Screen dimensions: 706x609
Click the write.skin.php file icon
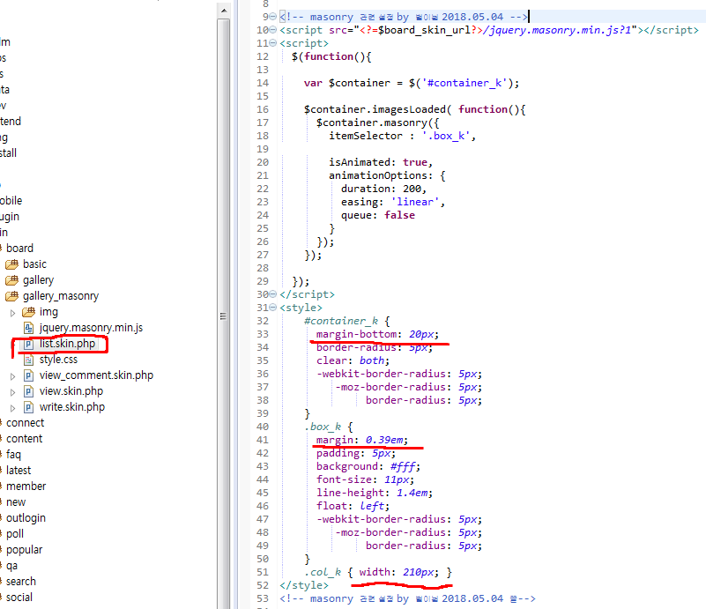point(28,407)
